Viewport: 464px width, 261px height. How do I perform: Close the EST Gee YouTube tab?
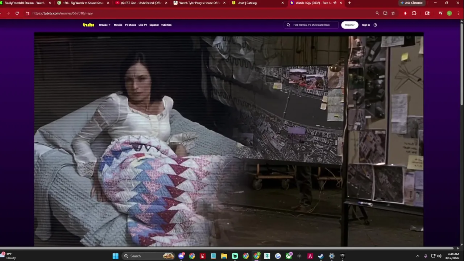pos(166,3)
